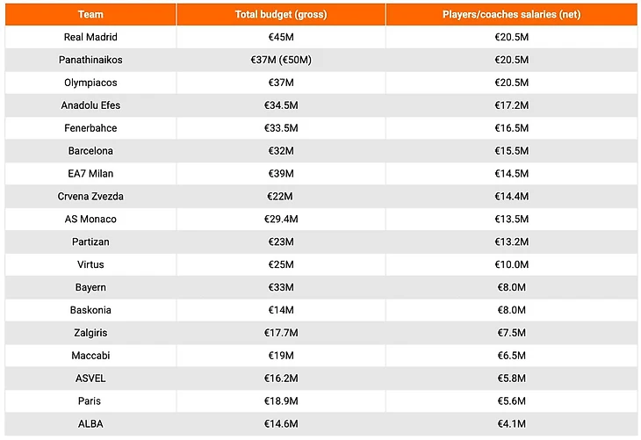This screenshot has height=440, width=641.
Task: Click the Barcelona team name
Action: [x=90, y=151]
